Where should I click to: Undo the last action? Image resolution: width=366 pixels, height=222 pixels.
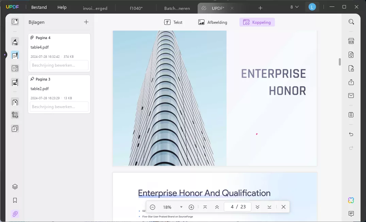351,134
